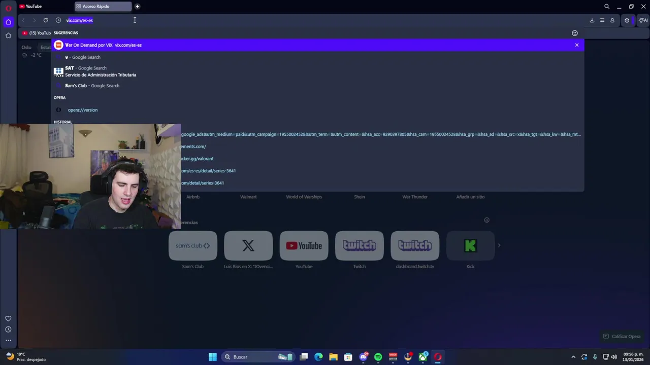Go to Opera sidebar home icon
Viewport: 650px width, 365px height.
click(8, 22)
